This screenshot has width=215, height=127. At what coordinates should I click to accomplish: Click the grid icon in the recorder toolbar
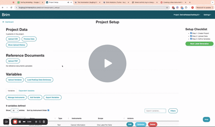(36, 122)
